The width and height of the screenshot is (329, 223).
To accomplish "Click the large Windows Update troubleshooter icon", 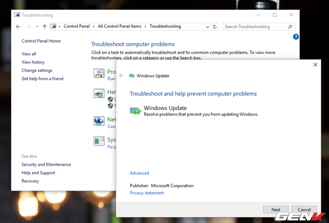I will (x=135, y=111).
